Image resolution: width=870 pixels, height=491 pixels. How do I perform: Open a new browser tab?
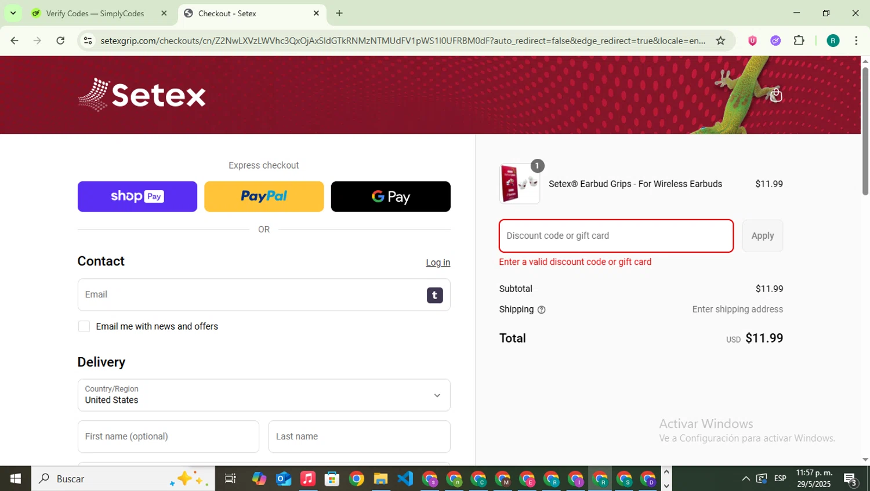click(339, 13)
